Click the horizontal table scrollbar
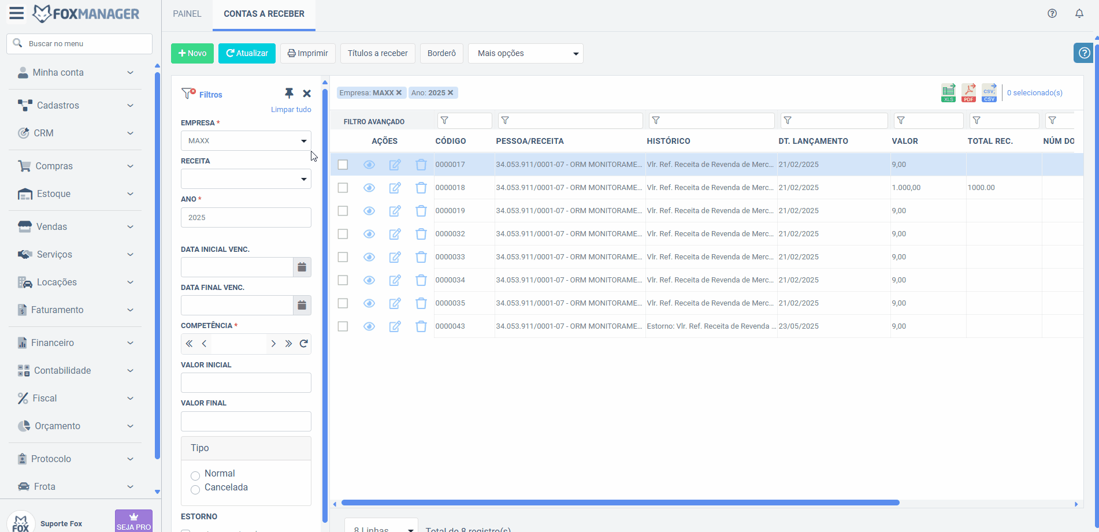 tap(620, 503)
